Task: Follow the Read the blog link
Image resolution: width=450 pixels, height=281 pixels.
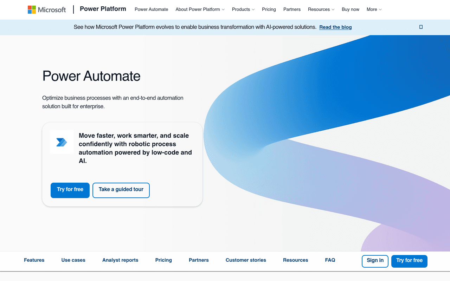Action: (x=335, y=27)
